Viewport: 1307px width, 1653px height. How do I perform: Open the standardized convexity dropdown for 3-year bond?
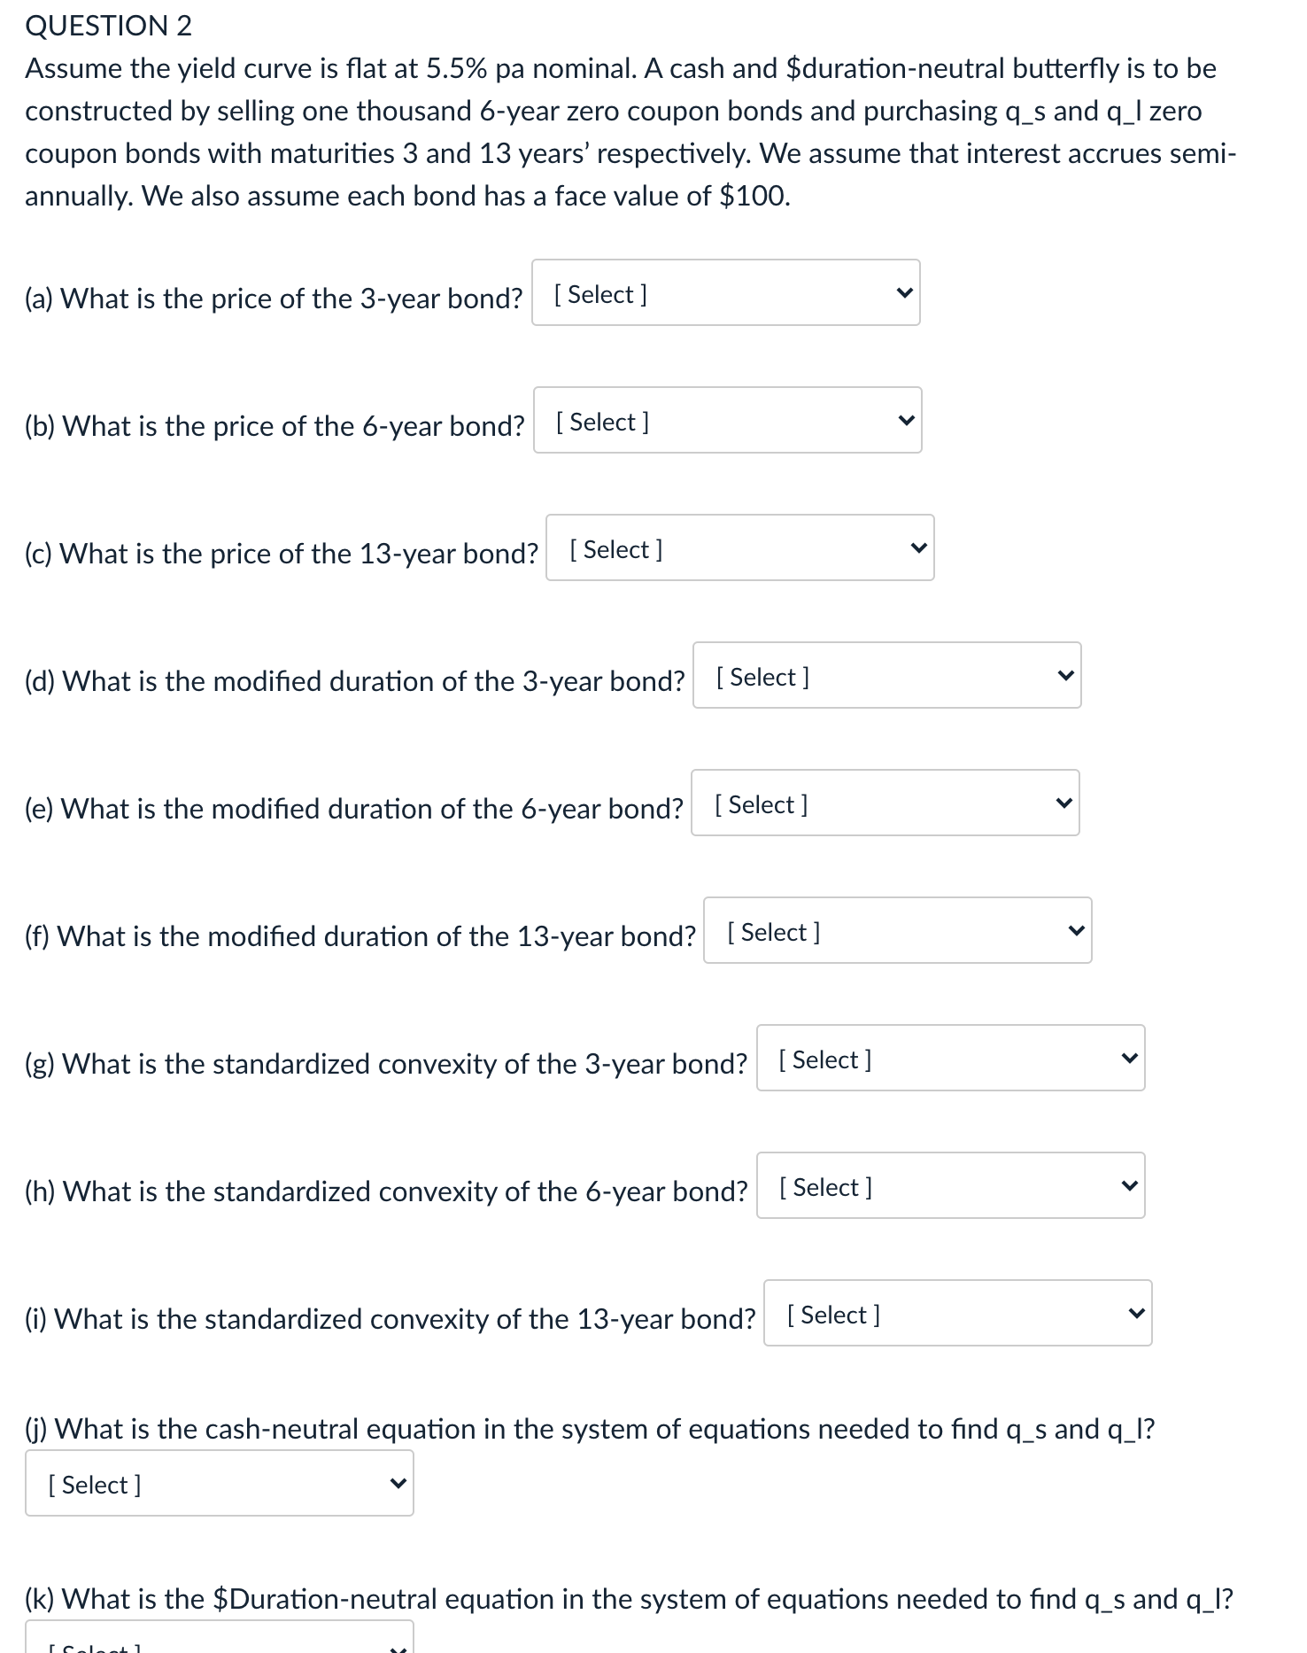coord(950,1058)
